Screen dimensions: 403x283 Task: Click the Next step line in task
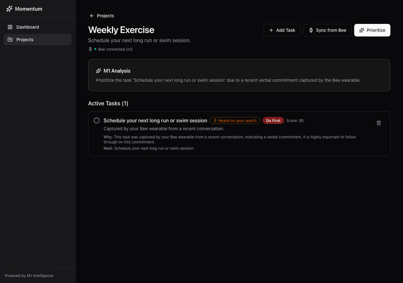click(148, 148)
